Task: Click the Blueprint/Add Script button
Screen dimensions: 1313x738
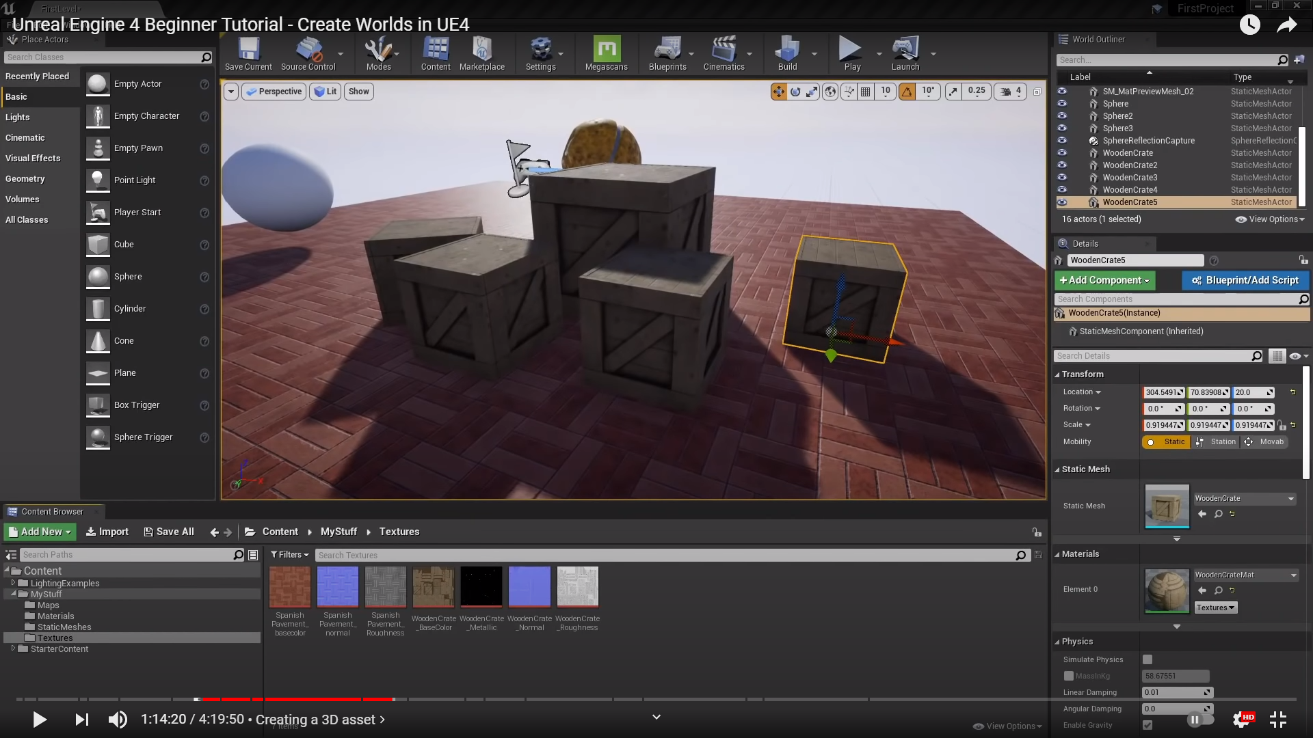Action: 1245,280
